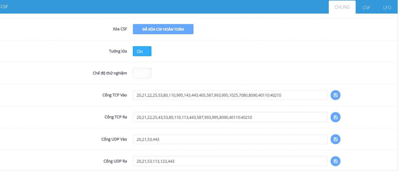The image size is (405, 186).
Task: Click the CSF title in the header
Action: 4,7
